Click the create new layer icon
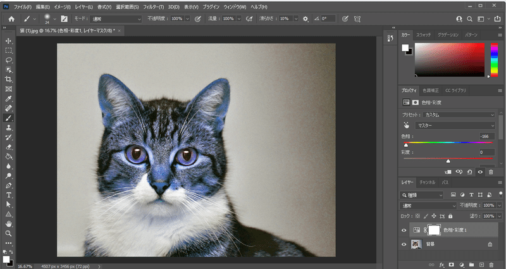The width and height of the screenshot is (506, 269). click(481, 264)
